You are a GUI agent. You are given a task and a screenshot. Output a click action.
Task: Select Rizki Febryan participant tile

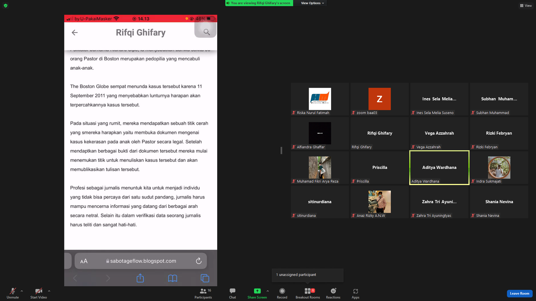pyautogui.click(x=499, y=133)
